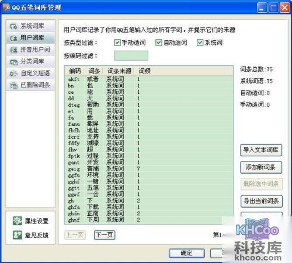The image size is (292, 263).
Task: Select the geig 青浦 entry
Action: pyautogui.click(x=149, y=169)
